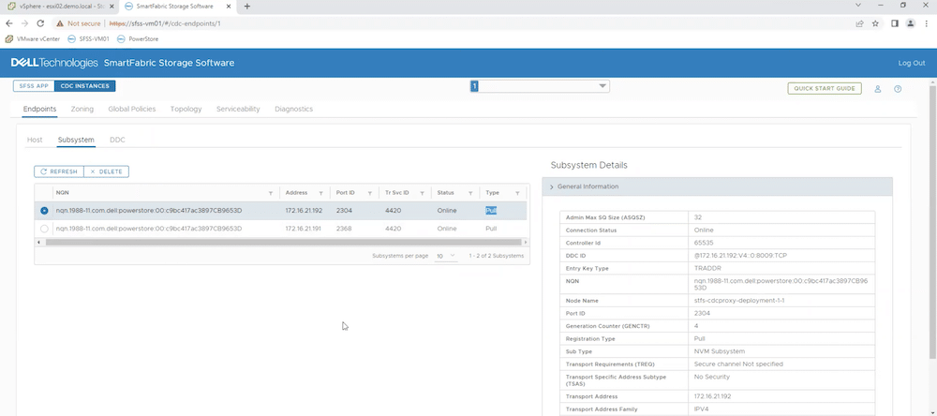Close the vSphere esxi02 browser tab

coord(112,6)
